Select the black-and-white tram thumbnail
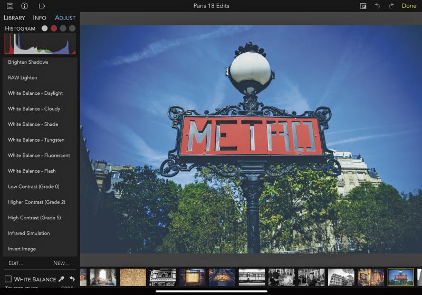The image size is (422, 295). click(252, 277)
